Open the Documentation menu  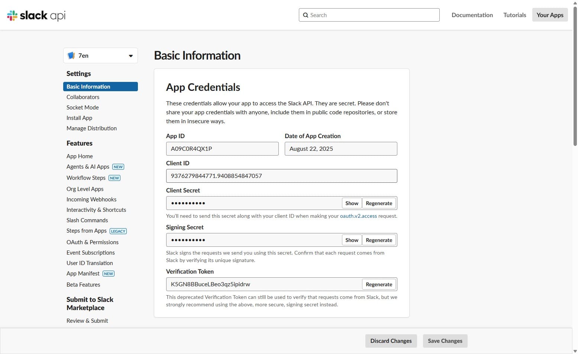pyautogui.click(x=472, y=15)
